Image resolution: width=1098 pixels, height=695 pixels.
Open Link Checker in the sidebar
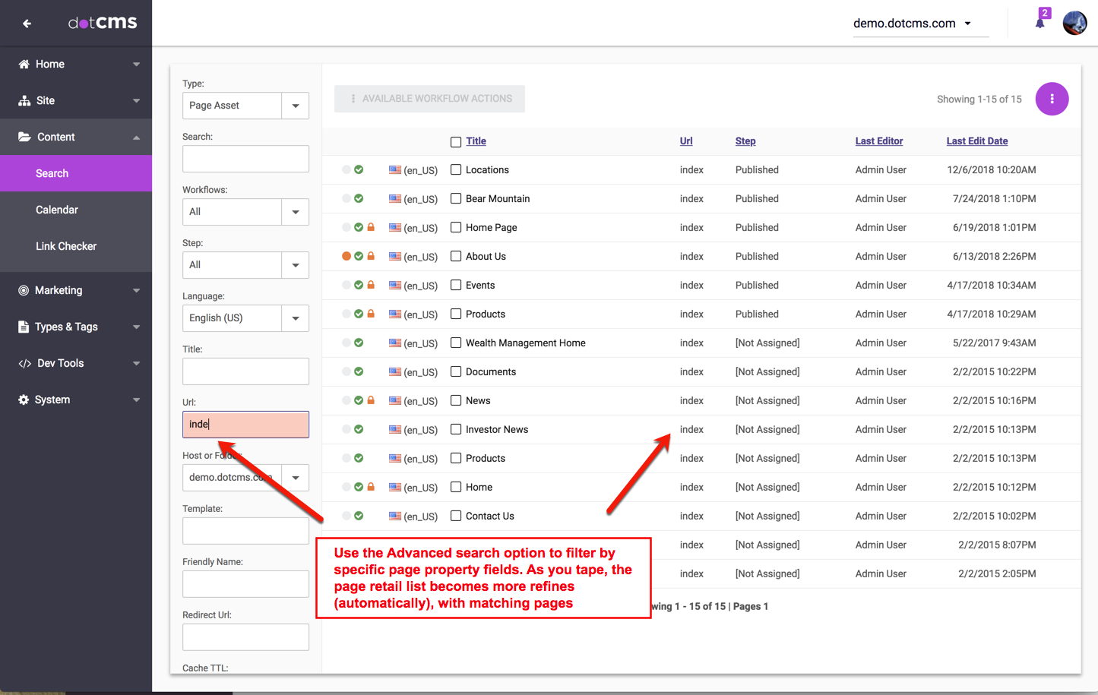pos(66,247)
